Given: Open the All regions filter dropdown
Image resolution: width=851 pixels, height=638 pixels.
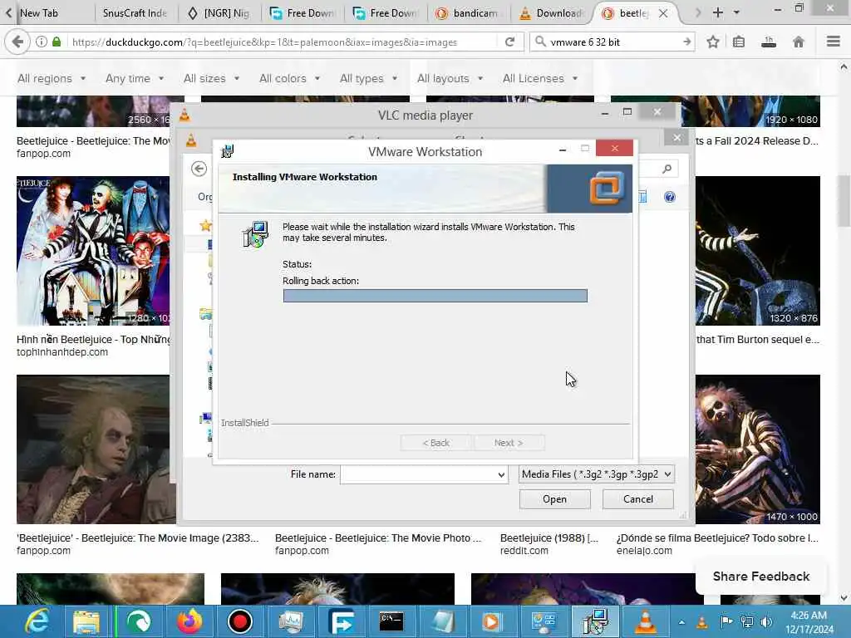Looking at the screenshot, I should (x=52, y=79).
